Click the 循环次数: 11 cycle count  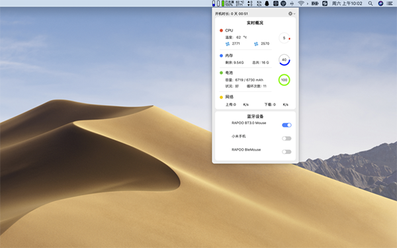(257, 86)
